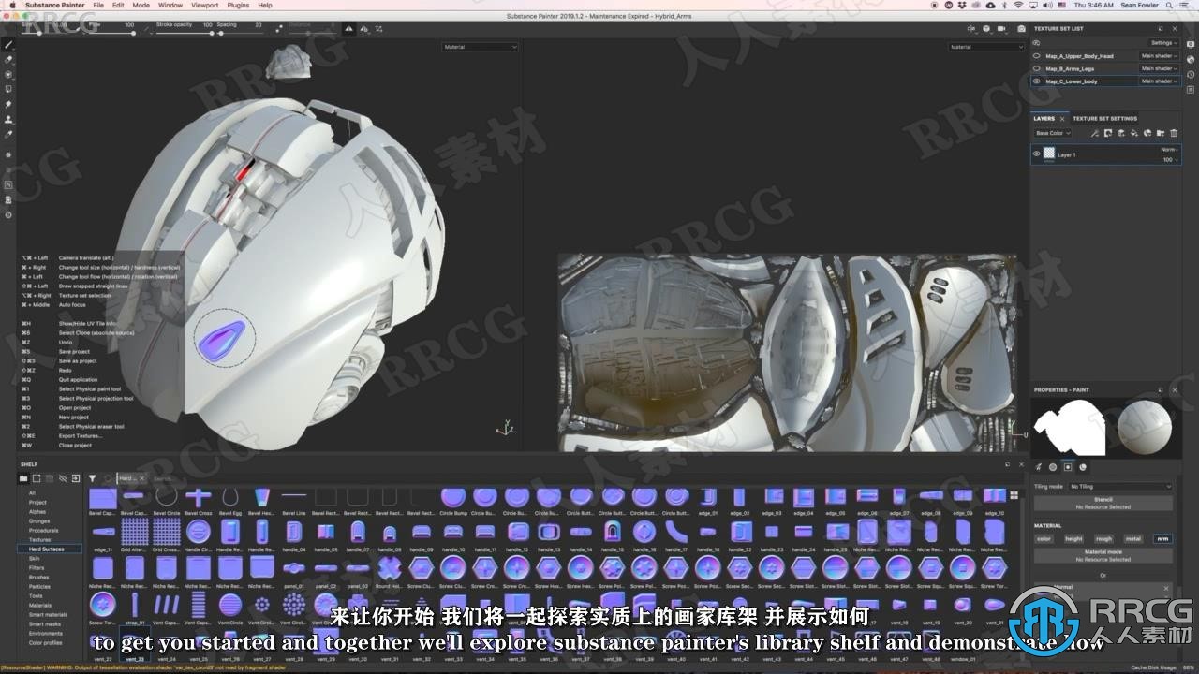Open Shader settings globe icon on right dock
This screenshot has width=1199, height=674.
click(x=1191, y=59)
